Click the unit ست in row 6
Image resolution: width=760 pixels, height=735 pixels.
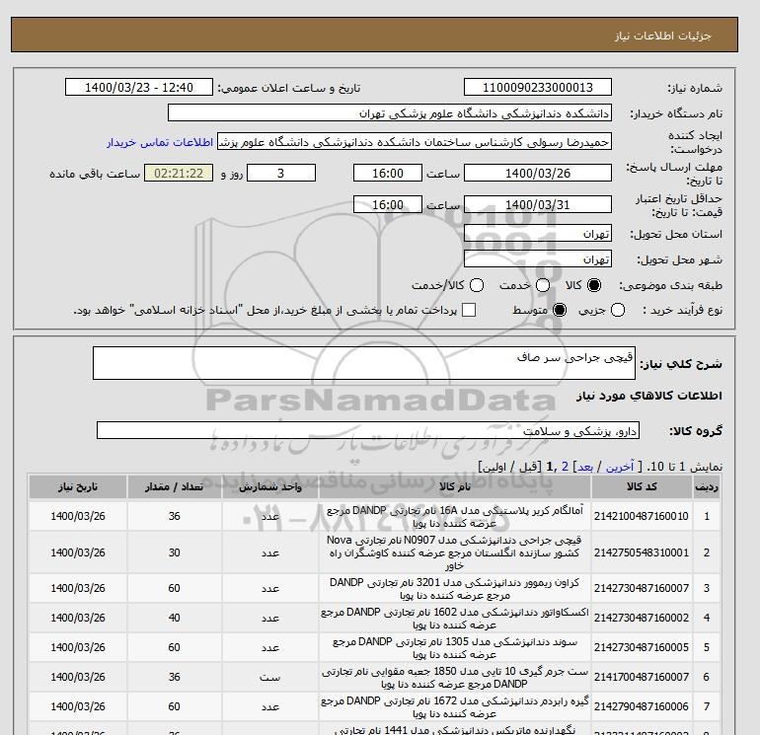[270, 678]
